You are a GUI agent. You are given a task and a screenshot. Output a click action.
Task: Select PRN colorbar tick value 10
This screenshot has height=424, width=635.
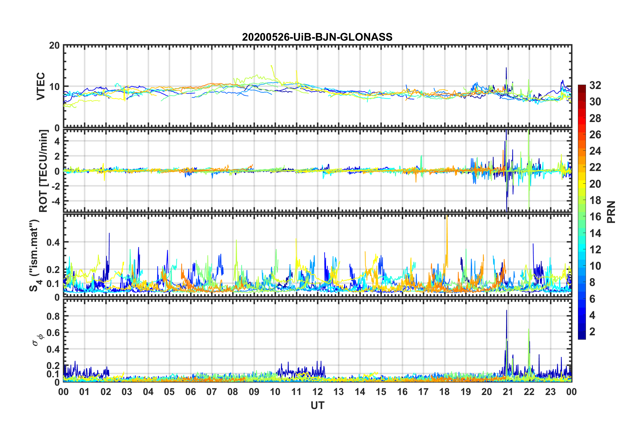click(x=595, y=266)
